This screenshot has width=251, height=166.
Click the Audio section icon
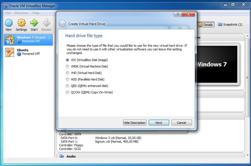tap(62, 156)
